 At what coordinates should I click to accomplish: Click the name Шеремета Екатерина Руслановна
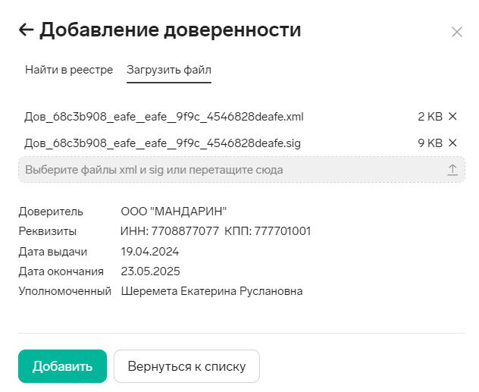coord(211,291)
